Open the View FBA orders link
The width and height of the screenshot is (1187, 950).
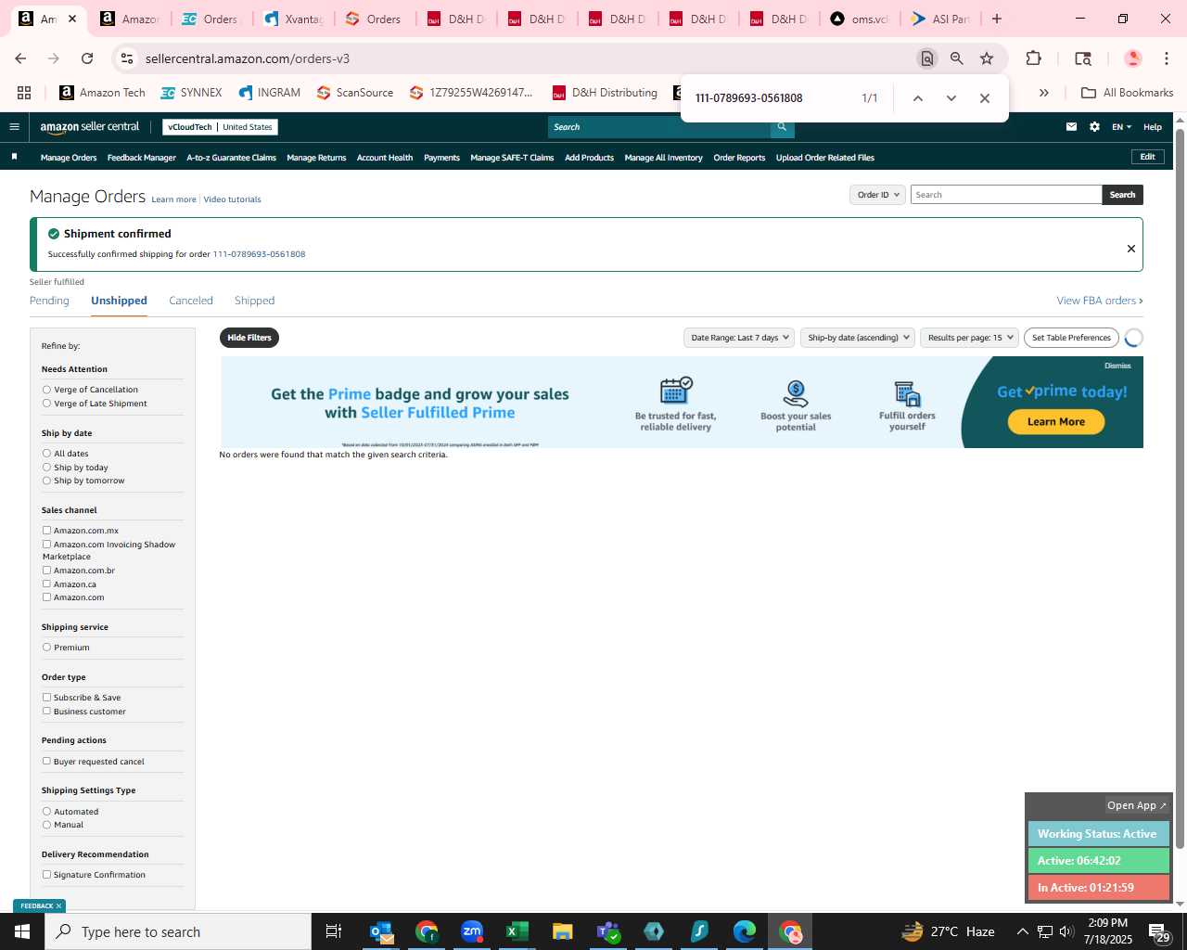pyautogui.click(x=1099, y=301)
